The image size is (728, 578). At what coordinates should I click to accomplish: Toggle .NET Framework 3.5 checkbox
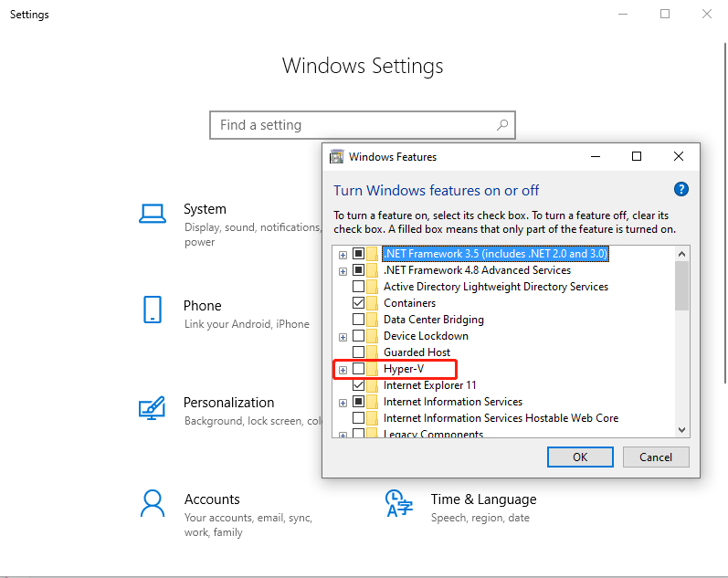[x=358, y=254]
